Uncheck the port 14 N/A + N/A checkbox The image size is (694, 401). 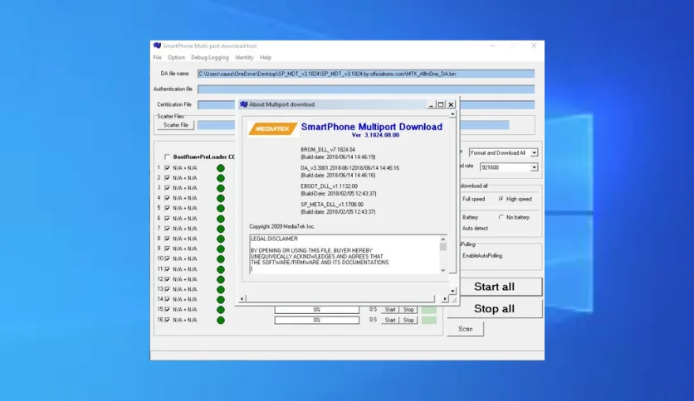(167, 299)
